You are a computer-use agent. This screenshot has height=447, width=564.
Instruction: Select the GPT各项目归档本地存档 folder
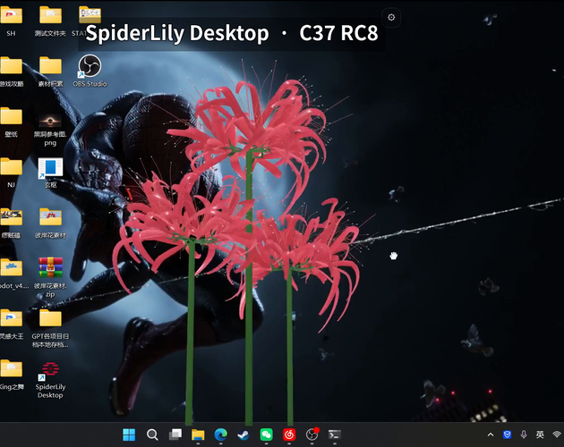pos(50,328)
